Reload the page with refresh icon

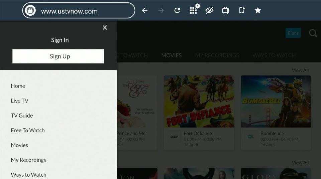[x=177, y=10]
